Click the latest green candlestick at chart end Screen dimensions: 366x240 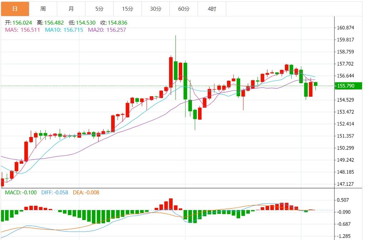[x=316, y=84]
